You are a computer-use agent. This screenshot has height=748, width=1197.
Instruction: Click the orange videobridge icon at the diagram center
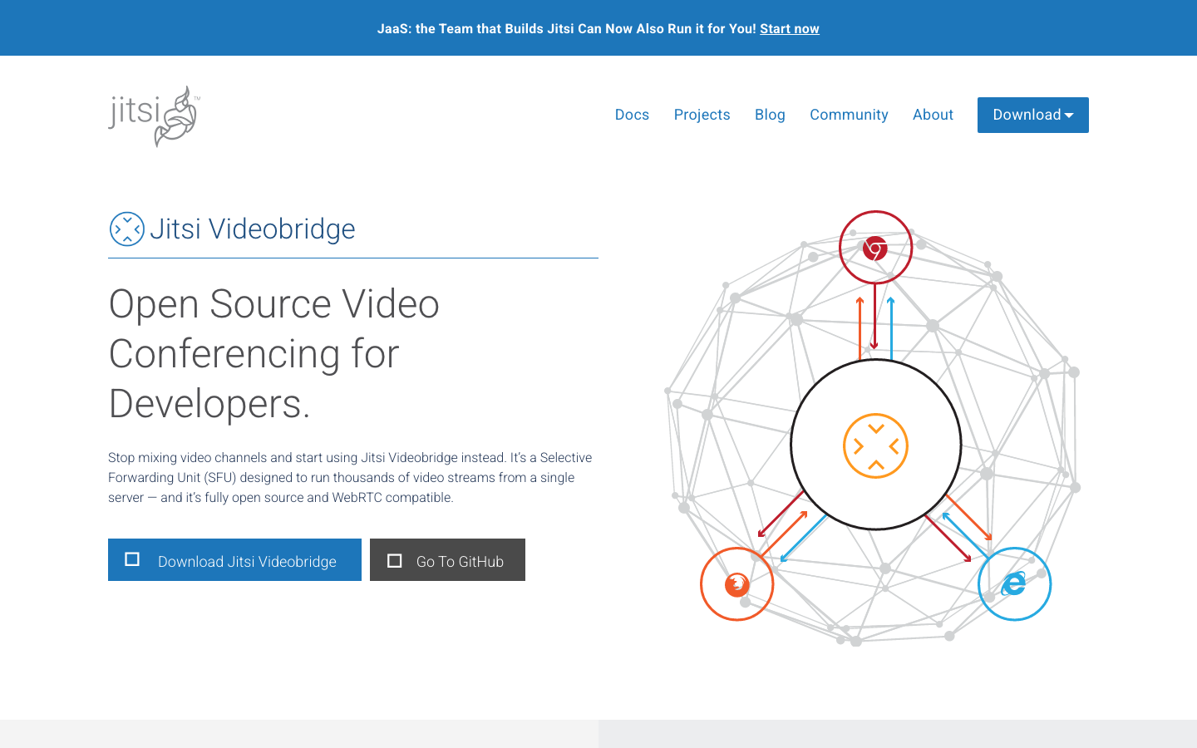tap(874, 445)
